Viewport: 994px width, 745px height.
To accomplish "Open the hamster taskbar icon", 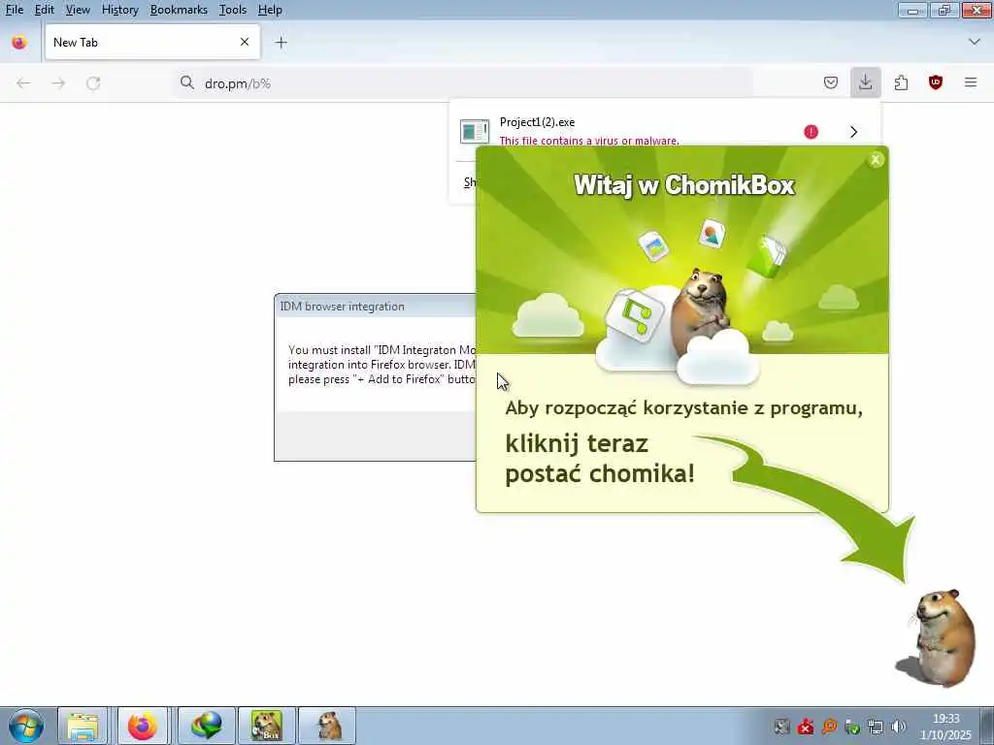I will (327, 726).
